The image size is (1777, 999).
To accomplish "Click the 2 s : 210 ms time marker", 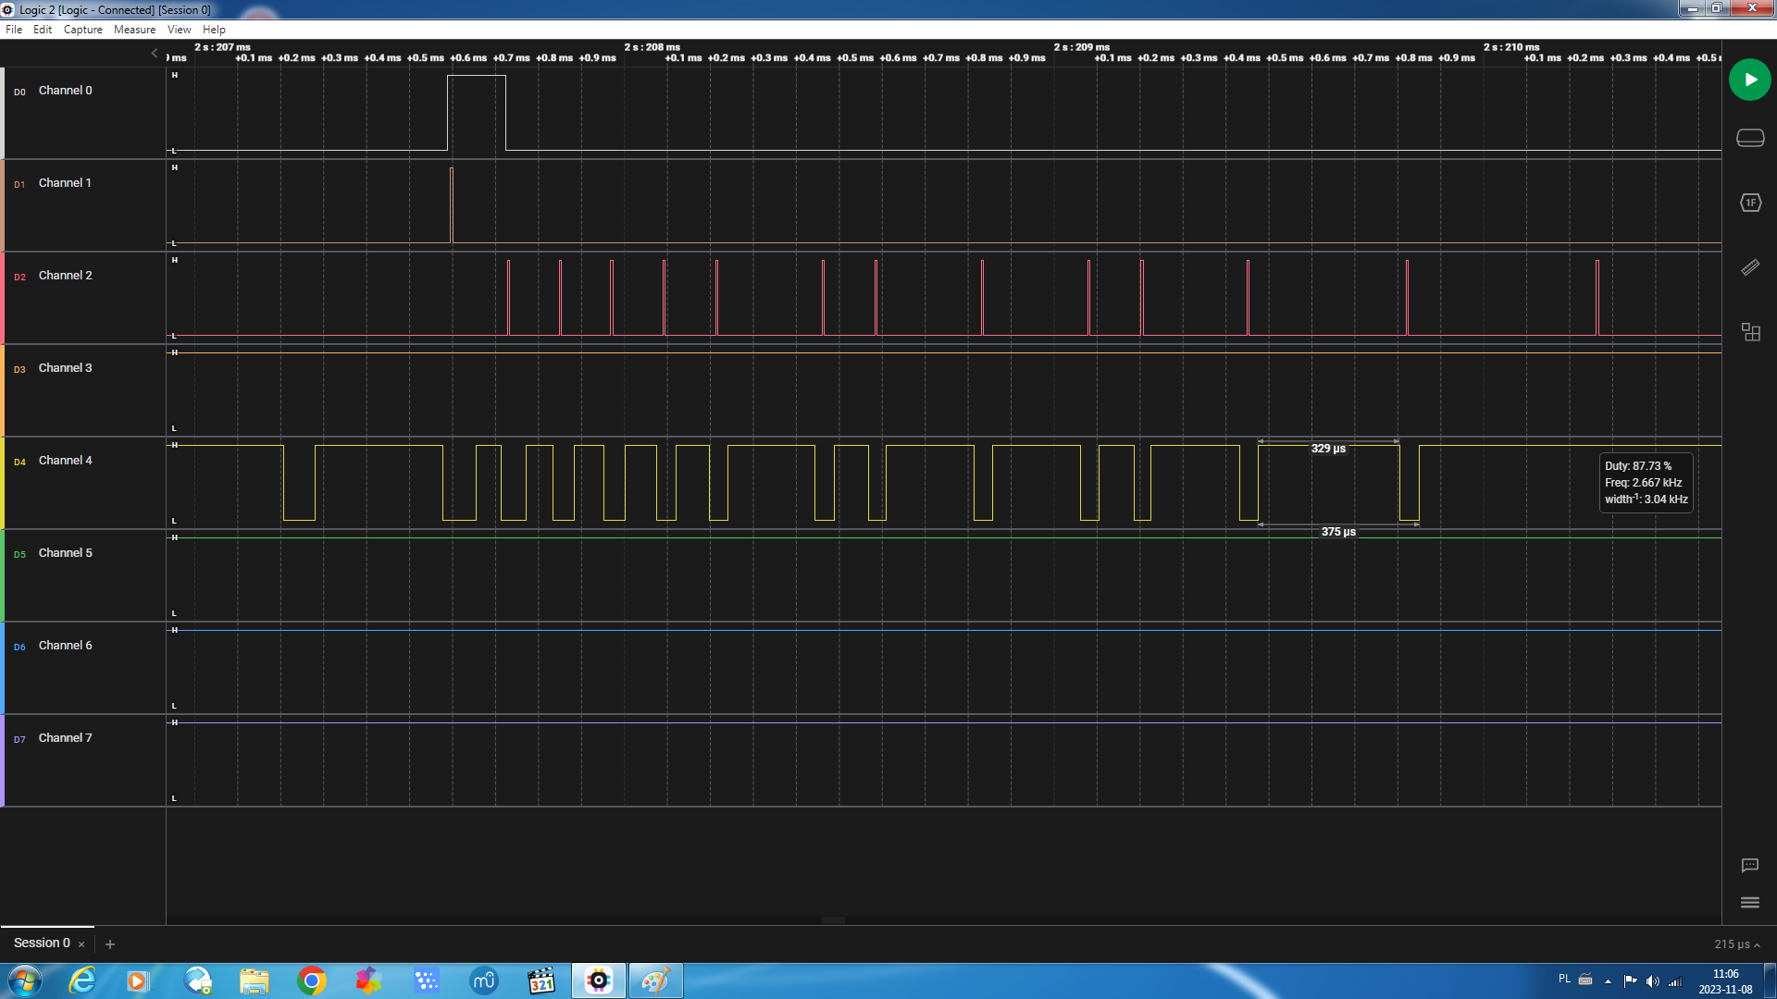I will point(1511,47).
